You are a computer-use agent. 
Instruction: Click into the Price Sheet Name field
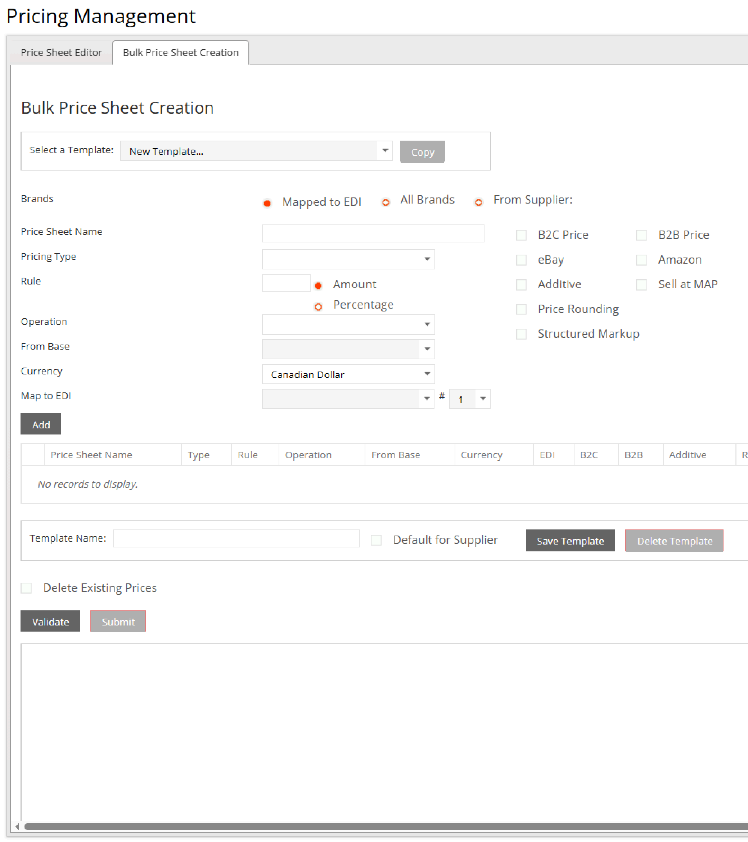(x=373, y=233)
